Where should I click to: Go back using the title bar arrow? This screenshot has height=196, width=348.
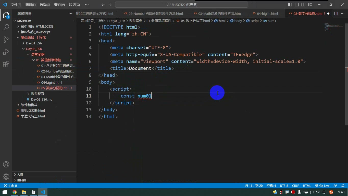(x=103, y=5)
